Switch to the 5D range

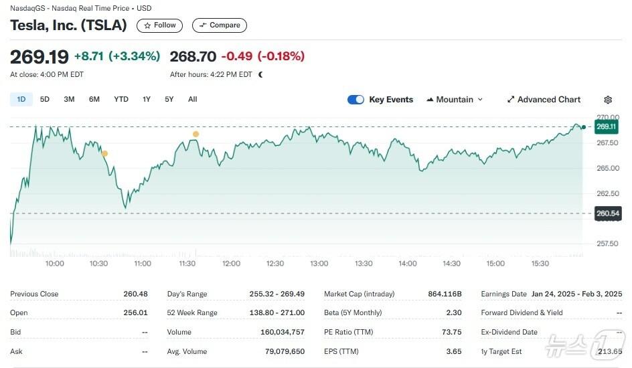[x=45, y=100]
